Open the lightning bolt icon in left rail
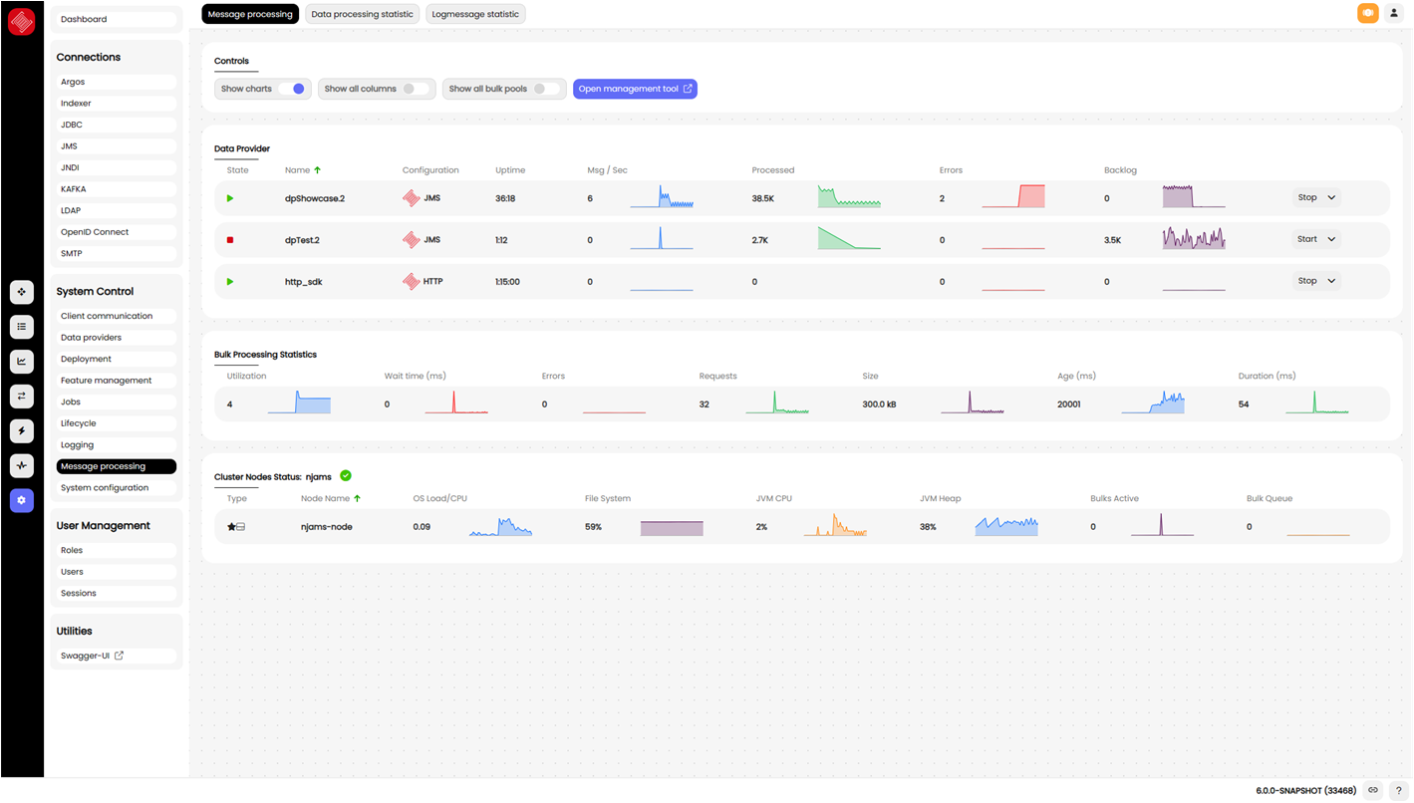 pyautogui.click(x=22, y=430)
